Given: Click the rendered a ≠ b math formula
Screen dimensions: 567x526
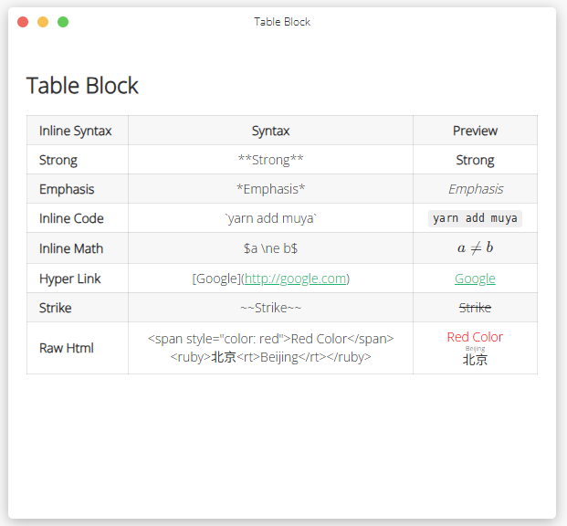Looking at the screenshot, I should pyautogui.click(x=475, y=248).
